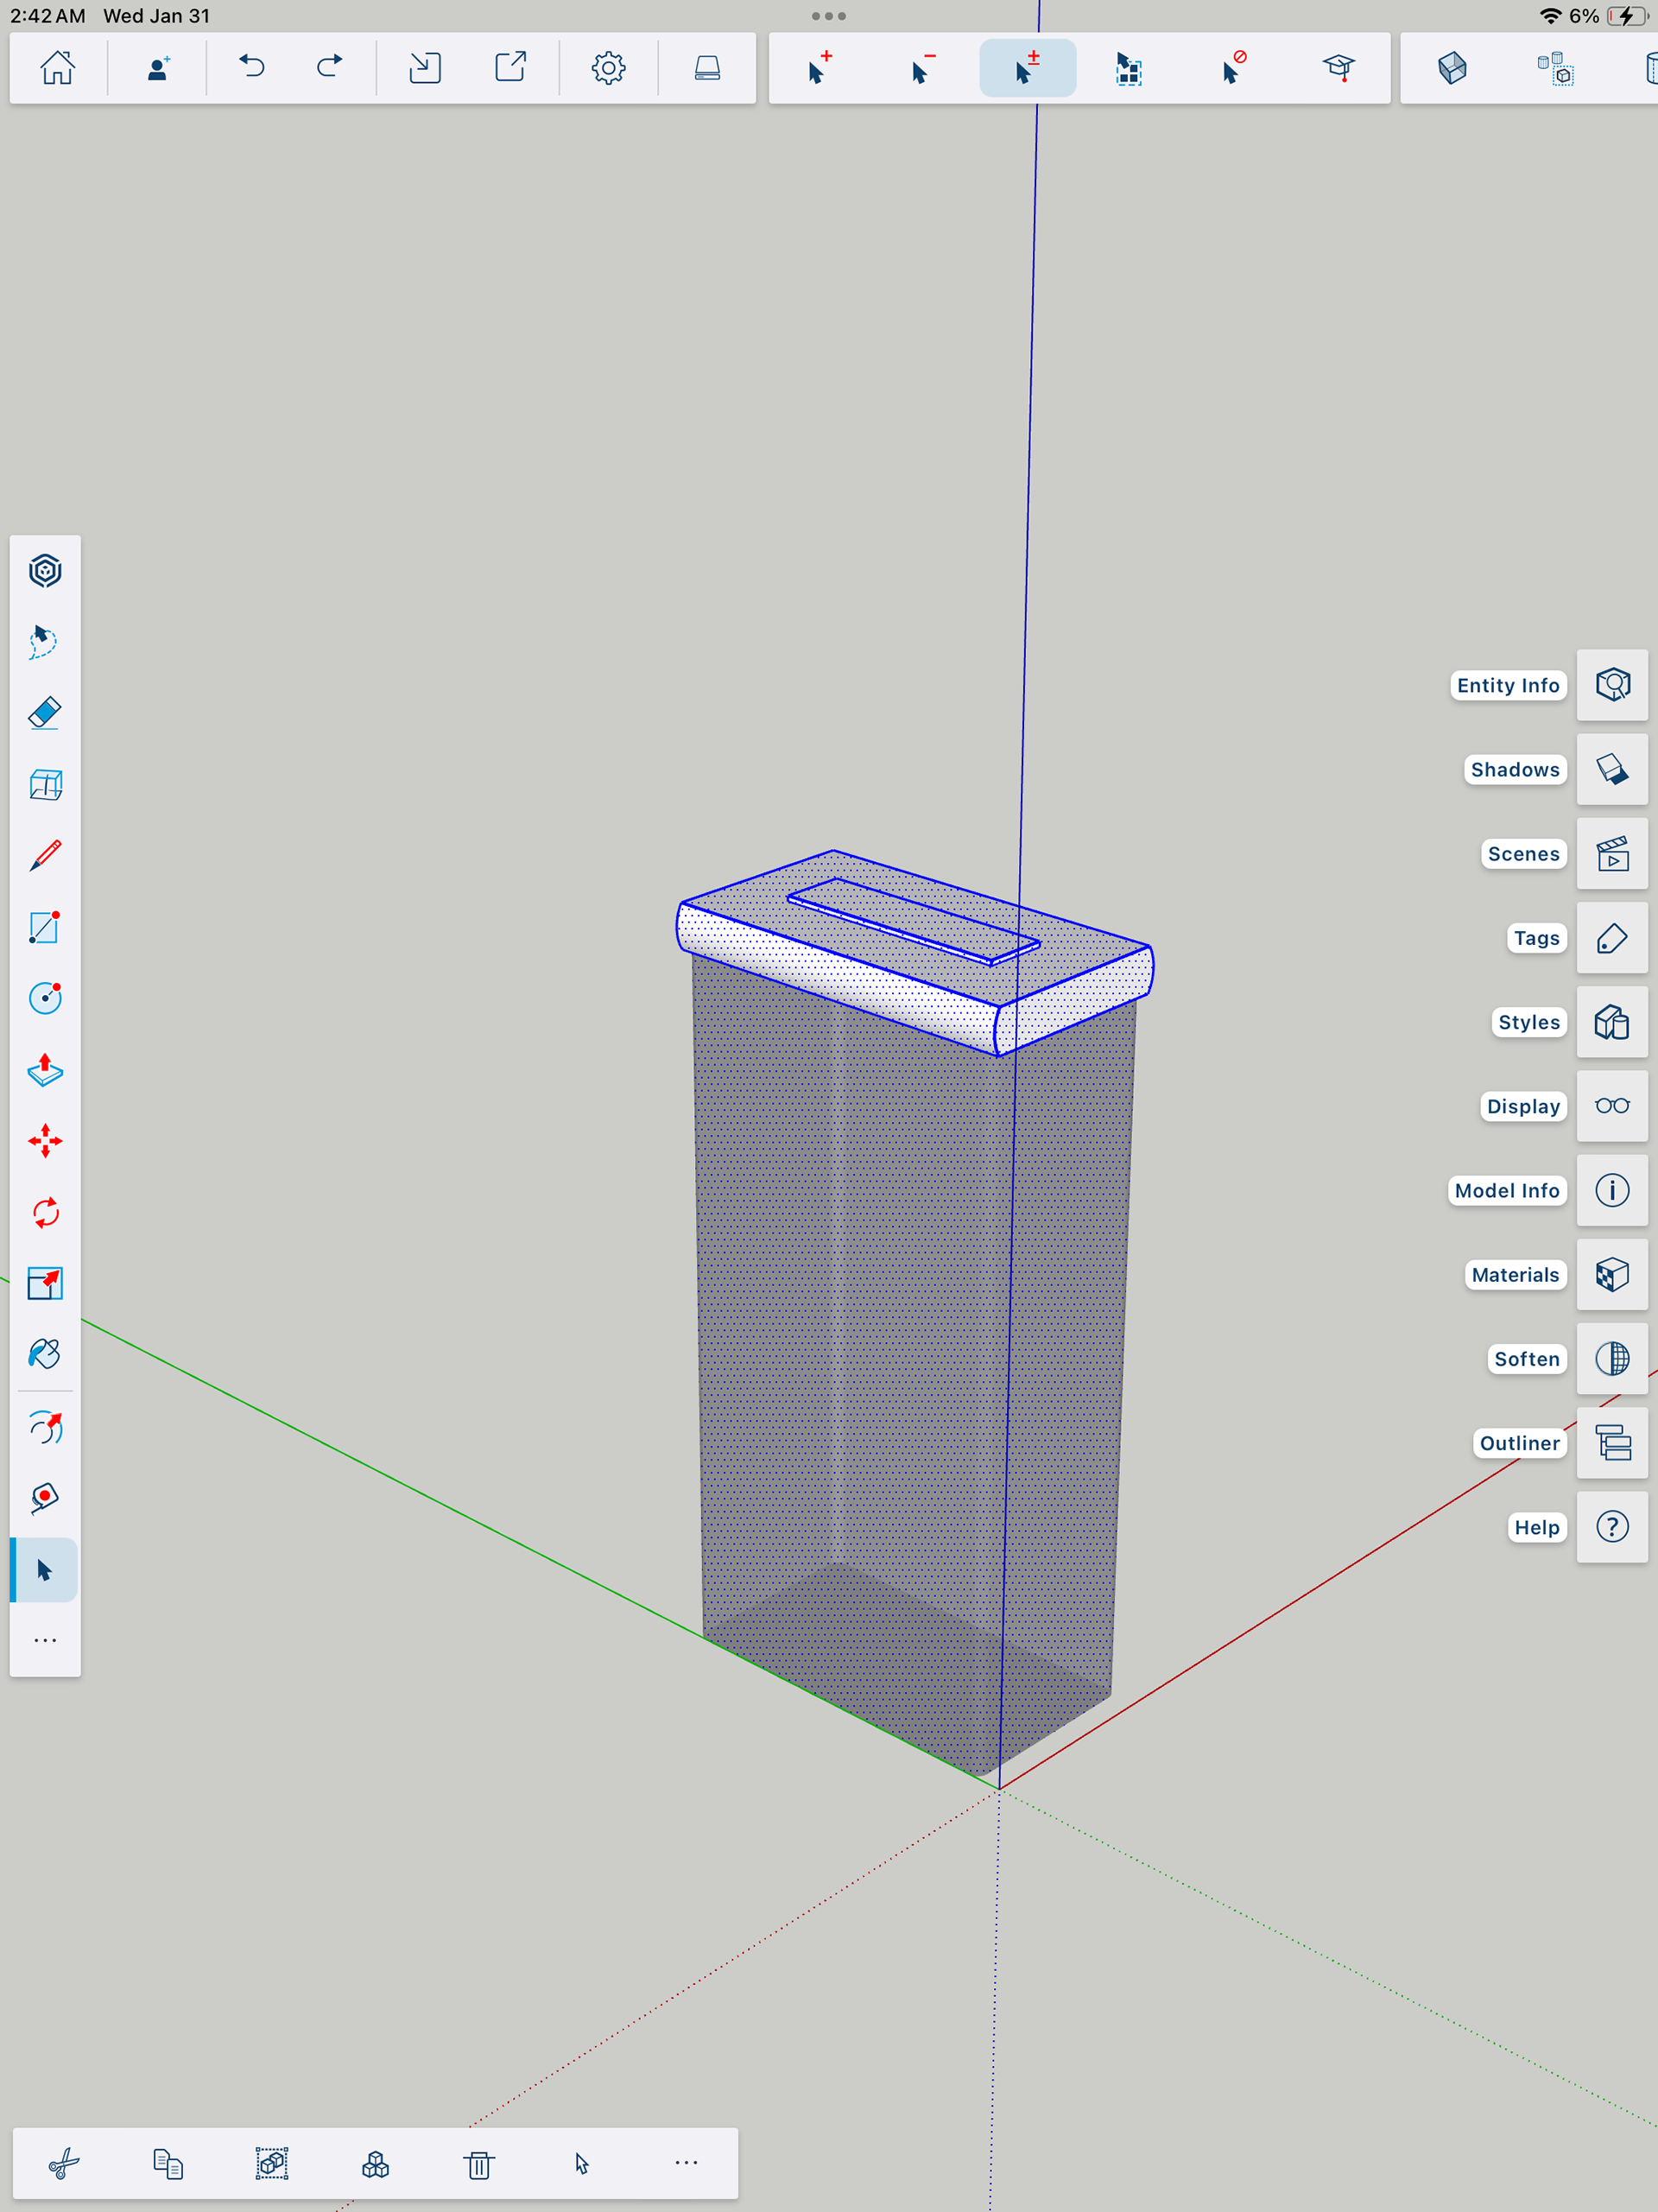Select the Paint Bucket tool

point(45,1355)
